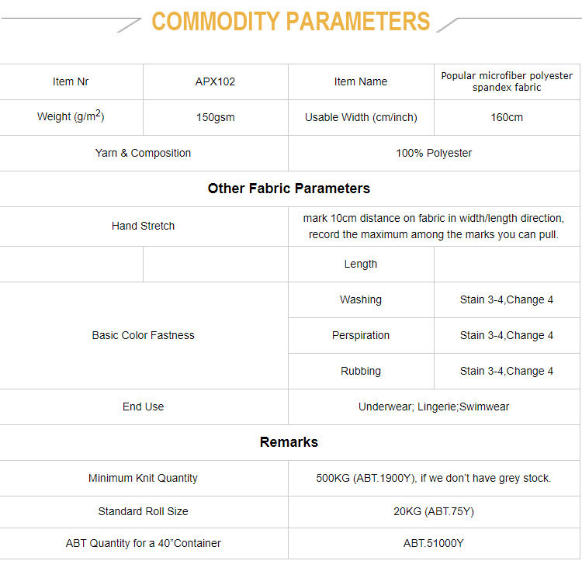Click the Perspiration Stain 3-4,Change 4 value
The height and width of the screenshot is (564, 582).
507,335
